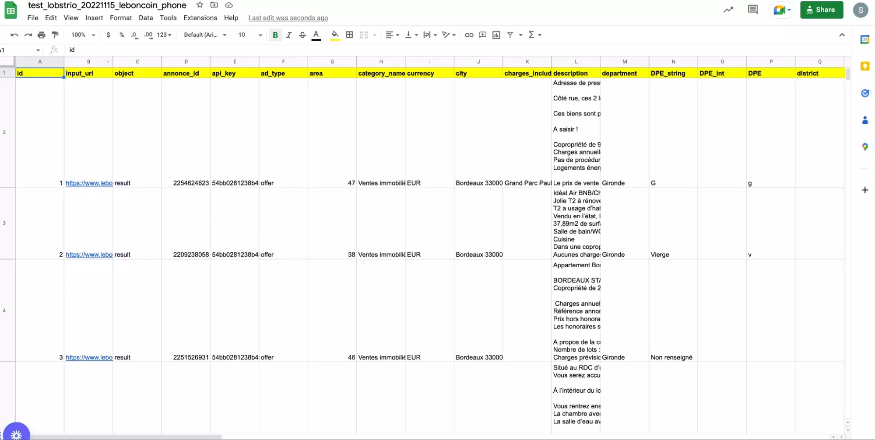Toggle italic text formatting
This screenshot has width=875, height=440.
[x=289, y=35]
